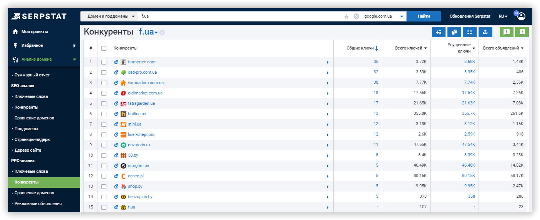Image resolution: width=540 pixels, height=220 pixels.
Task: Click the Найти search button
Action: (424, 16)
